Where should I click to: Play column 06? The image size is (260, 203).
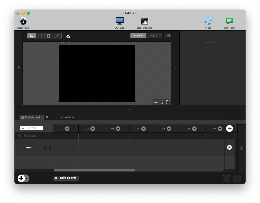click(x=194, y=129)
